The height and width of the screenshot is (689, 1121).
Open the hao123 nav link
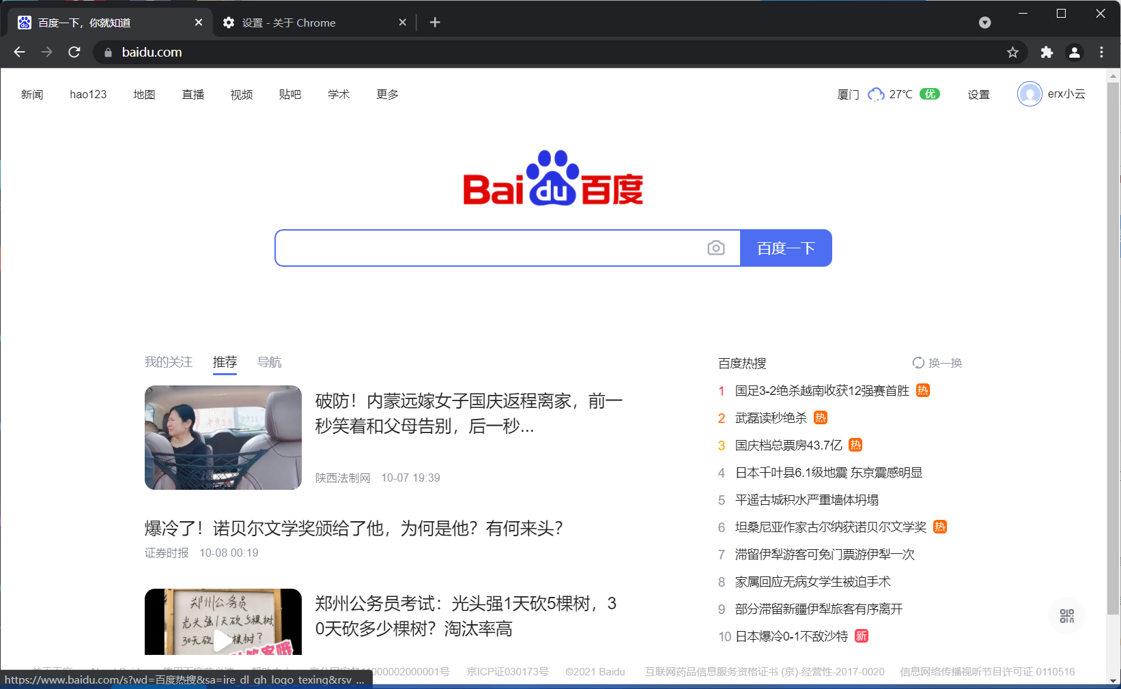click(x=88, y=94)
